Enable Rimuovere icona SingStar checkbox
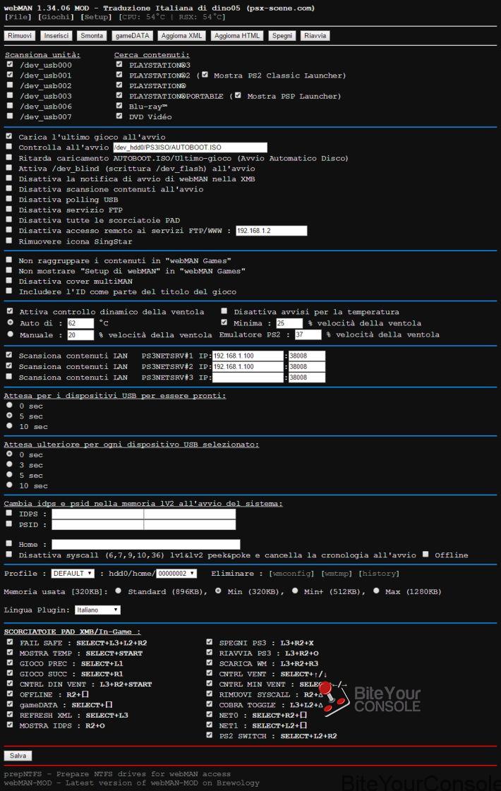501x791 pixels. tap(9, 241)
